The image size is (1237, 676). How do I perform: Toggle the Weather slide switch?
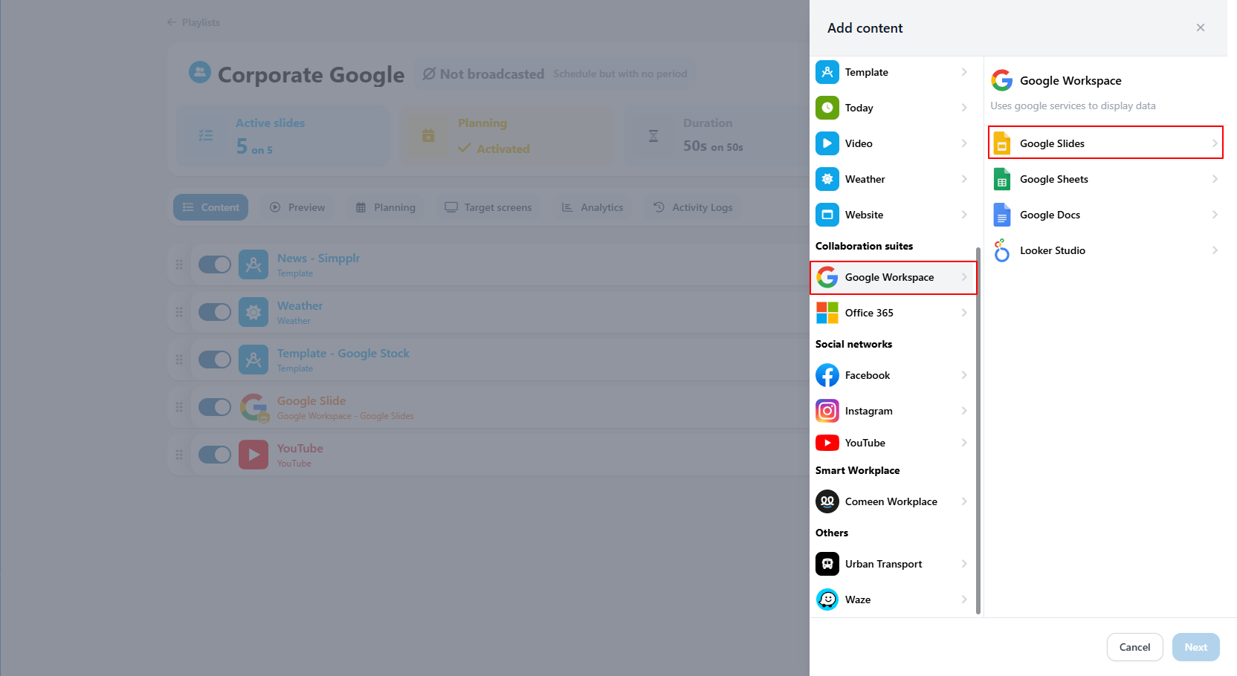pyautogui.click(x=215, y=312)
